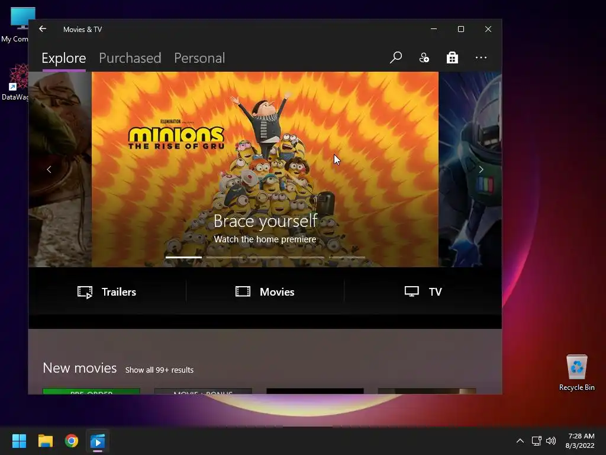Switch to the Personal tab

point(199,58)
